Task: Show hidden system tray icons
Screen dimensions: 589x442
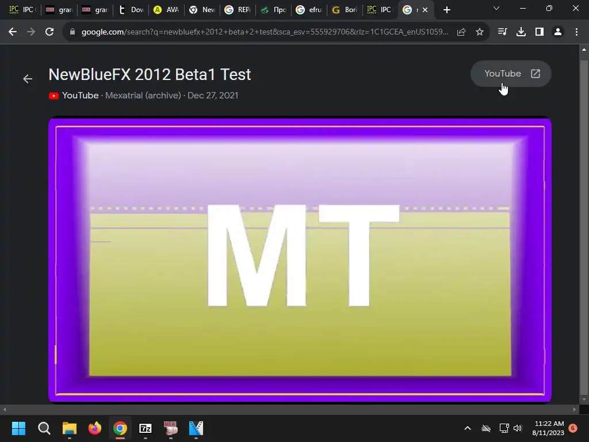Action: point(468,428)
